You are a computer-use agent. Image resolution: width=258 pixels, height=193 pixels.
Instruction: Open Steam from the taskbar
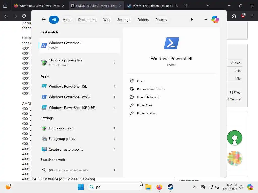[171, 187]
